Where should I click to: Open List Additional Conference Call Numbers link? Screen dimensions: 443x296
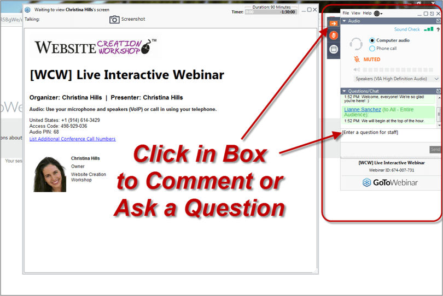tap(72, 139)
